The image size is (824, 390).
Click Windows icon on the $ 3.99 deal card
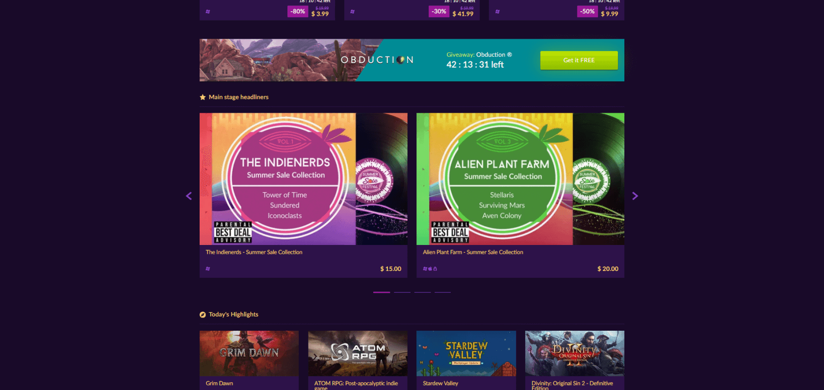[x=208, y=11]
